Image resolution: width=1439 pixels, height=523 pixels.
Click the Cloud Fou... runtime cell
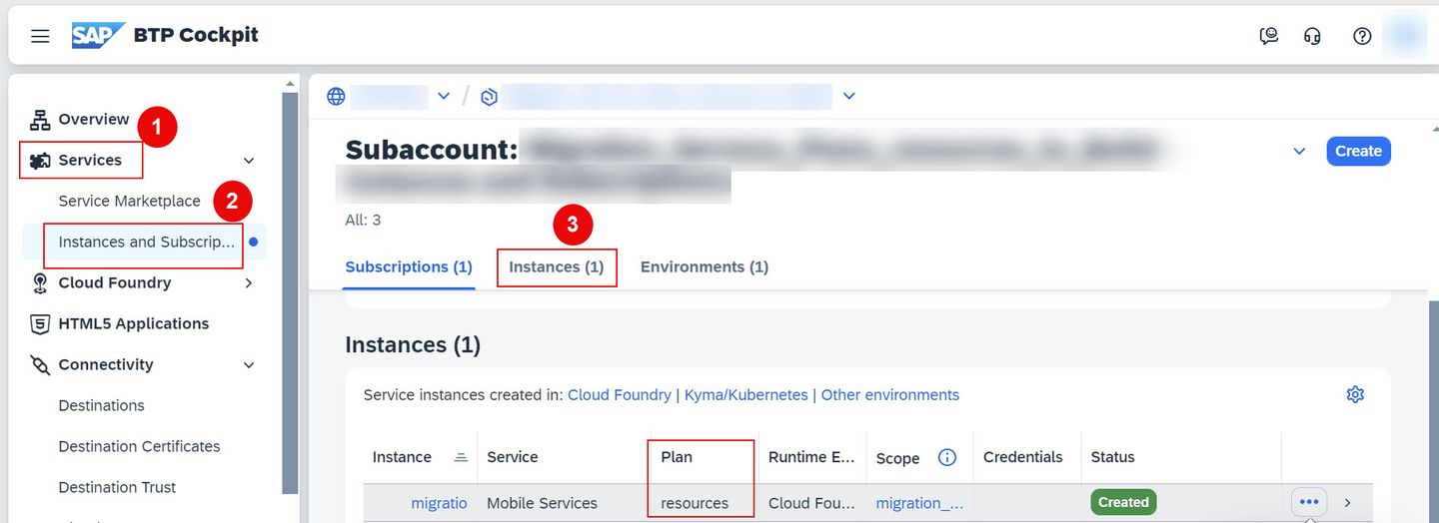(811, 503)
